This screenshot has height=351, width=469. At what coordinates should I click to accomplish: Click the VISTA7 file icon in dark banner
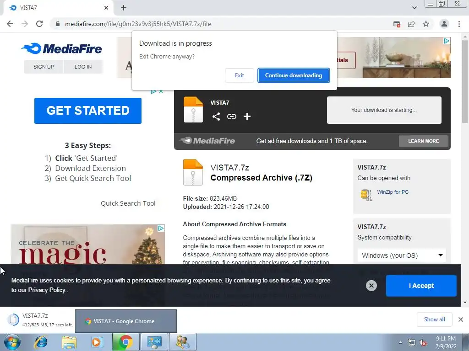(x=193, y=110)
